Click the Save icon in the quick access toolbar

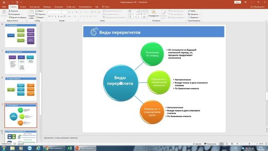(x=4, y=2)
